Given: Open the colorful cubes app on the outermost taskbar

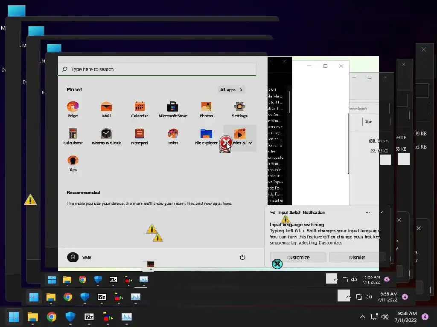Looking at the screenshot, I should pyautogui.click(x=108, y=317).
